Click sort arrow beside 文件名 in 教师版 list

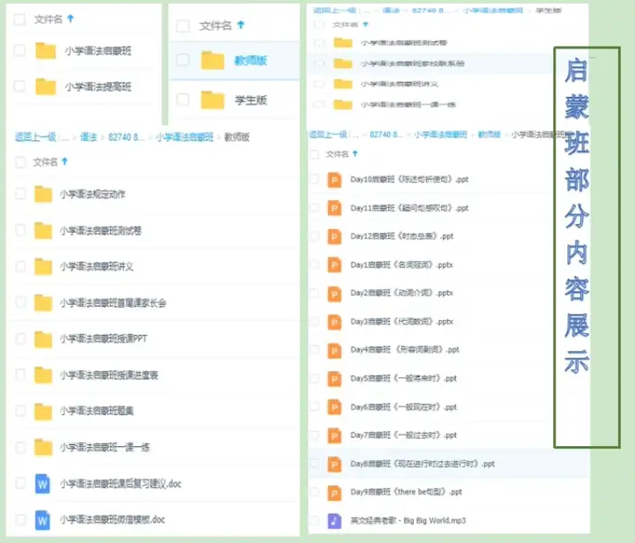click(64, 162)
